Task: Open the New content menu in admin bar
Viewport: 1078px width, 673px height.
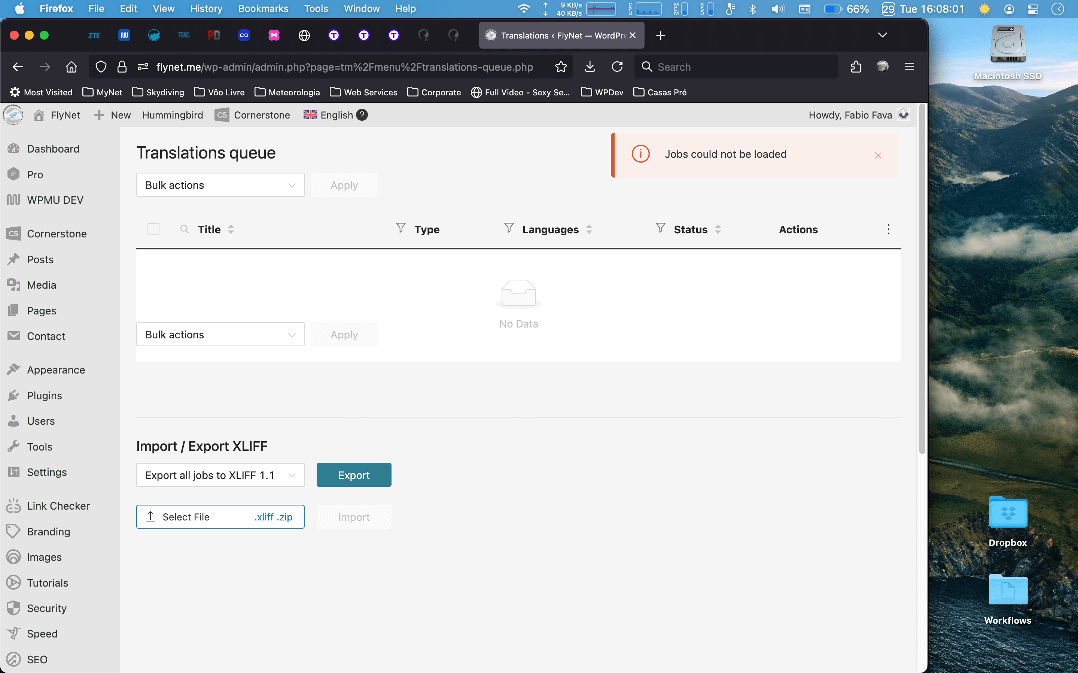Action: point(112,115)
